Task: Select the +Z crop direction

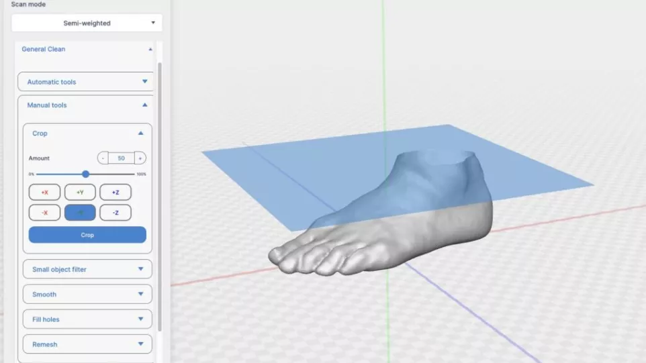Action: [116, 192]
